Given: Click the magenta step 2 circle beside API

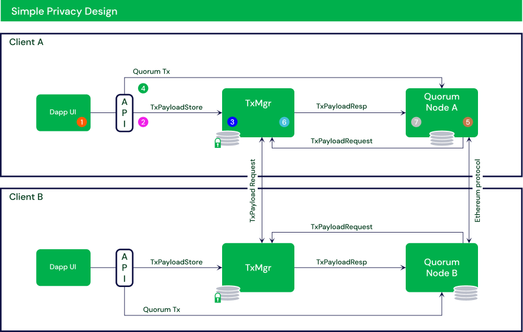Looking at the screenshot, I should pos(143,122).
